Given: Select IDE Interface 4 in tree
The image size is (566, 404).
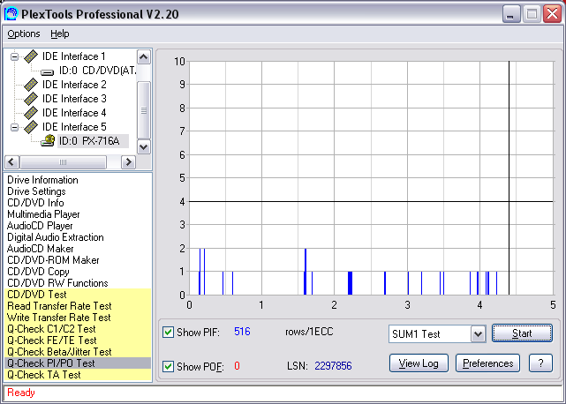Looking at the screenshot, I should click(x=74, y=113).
